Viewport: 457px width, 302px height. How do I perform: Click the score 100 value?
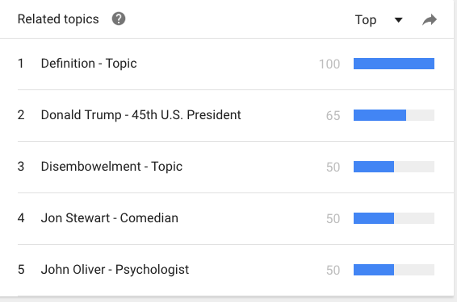click(329, 64)
